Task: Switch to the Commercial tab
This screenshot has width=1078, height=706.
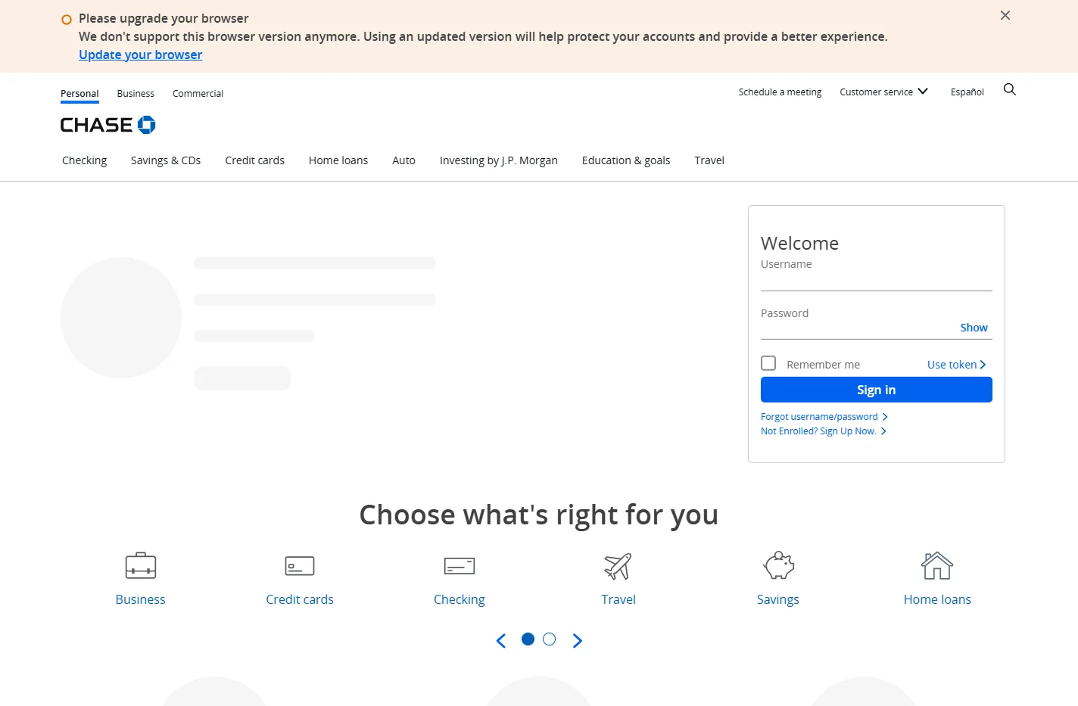Action: click(x=198, y=94)
